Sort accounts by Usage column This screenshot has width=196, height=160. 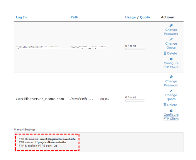click(130, 17)
